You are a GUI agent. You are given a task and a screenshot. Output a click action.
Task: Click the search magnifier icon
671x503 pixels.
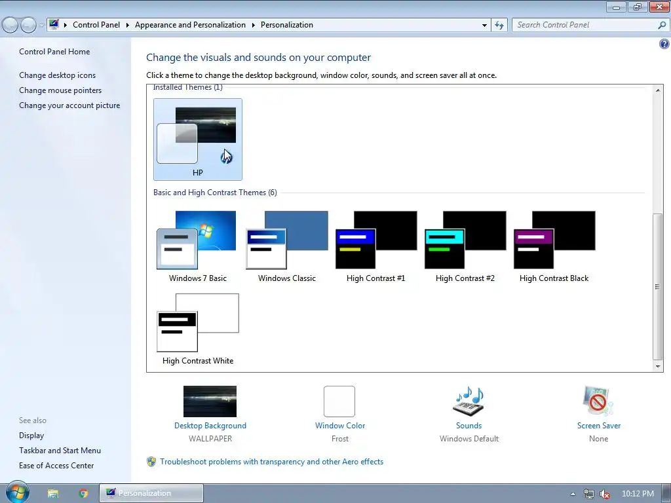662,26
